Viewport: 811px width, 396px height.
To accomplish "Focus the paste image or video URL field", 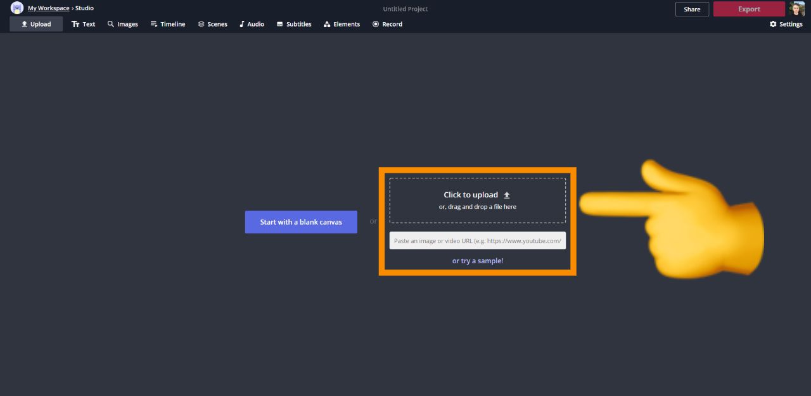I will pyautogui.click(x=477, y=240).
